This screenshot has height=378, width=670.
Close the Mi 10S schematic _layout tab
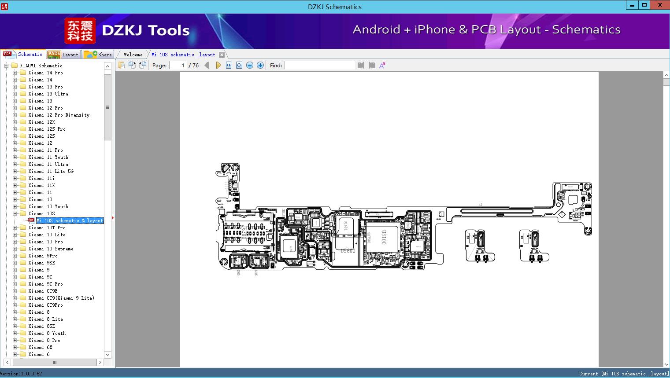click(x=222, y=55)
